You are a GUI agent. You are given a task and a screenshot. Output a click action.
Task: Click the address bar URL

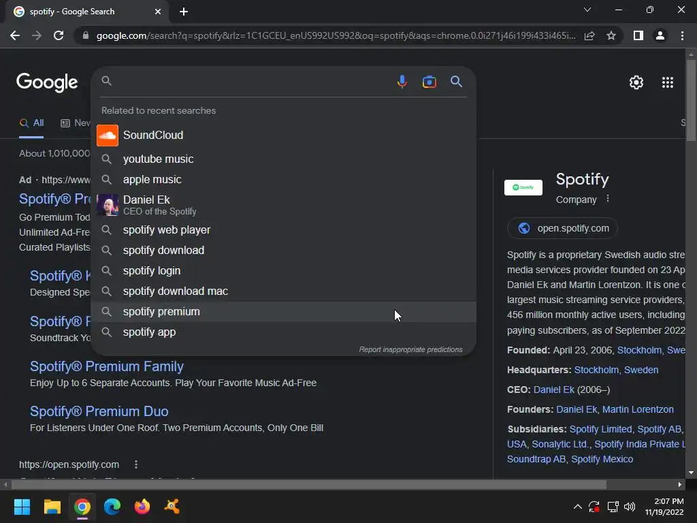coord(336,35)
